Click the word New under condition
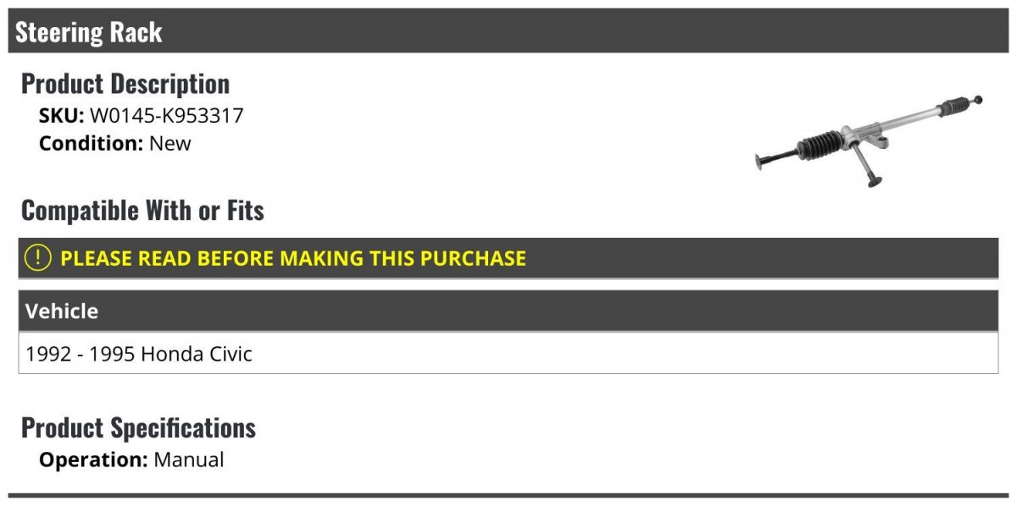Image resolution: width=1017 pixels, height=506 pixels. point(170,143)
